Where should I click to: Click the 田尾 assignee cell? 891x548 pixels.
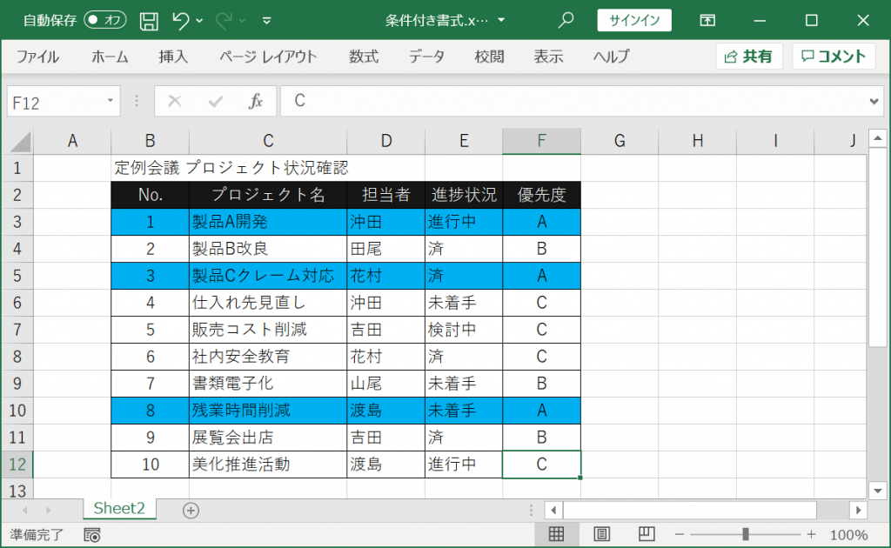click(385, 249)
